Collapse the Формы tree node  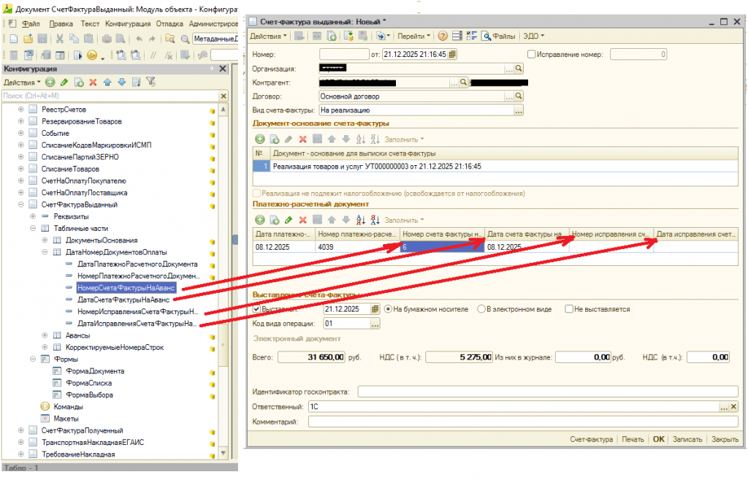(x=33, y=359)
